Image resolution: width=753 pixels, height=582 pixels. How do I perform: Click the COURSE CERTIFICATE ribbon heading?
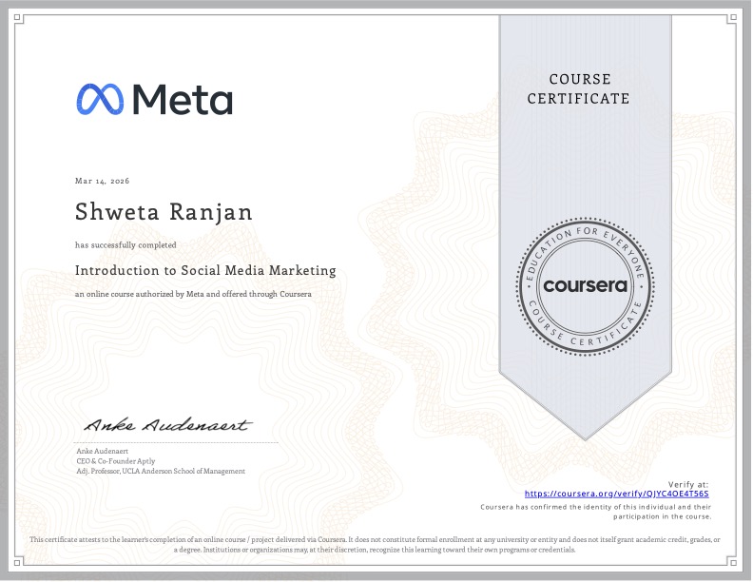[579, 88]
